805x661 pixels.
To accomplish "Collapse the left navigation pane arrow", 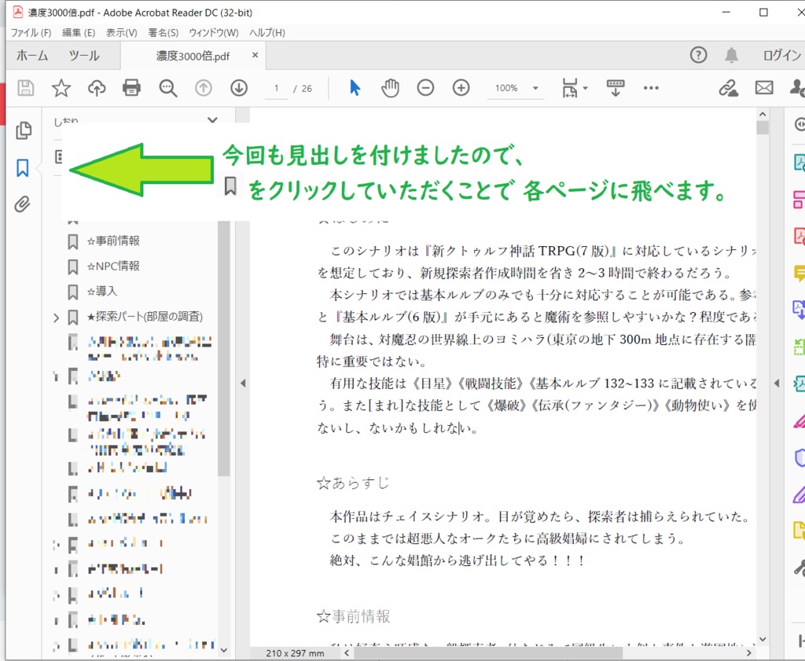I will tap(243, 383).
